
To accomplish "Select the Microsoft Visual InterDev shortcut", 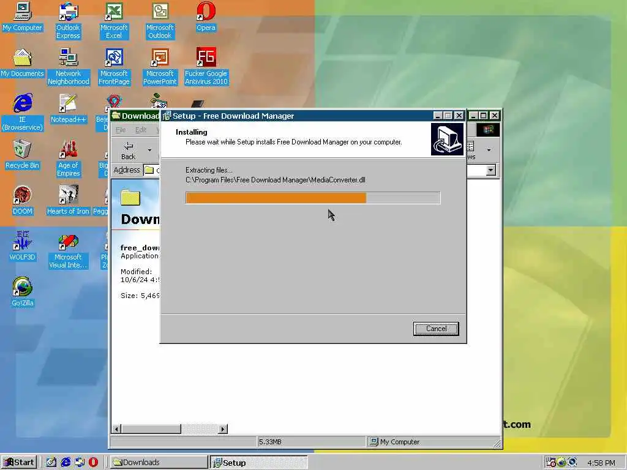I will click(69, 250).
